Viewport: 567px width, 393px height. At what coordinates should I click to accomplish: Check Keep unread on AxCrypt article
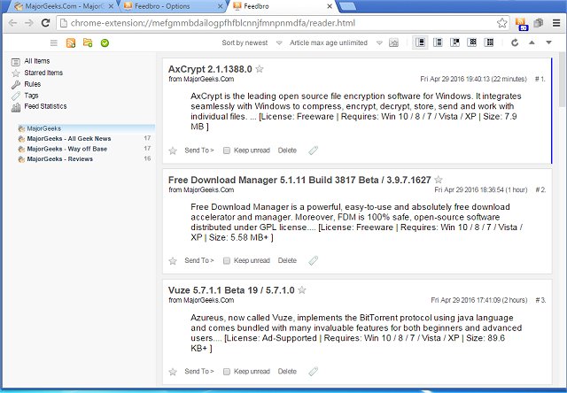click(x=227, y=150)
